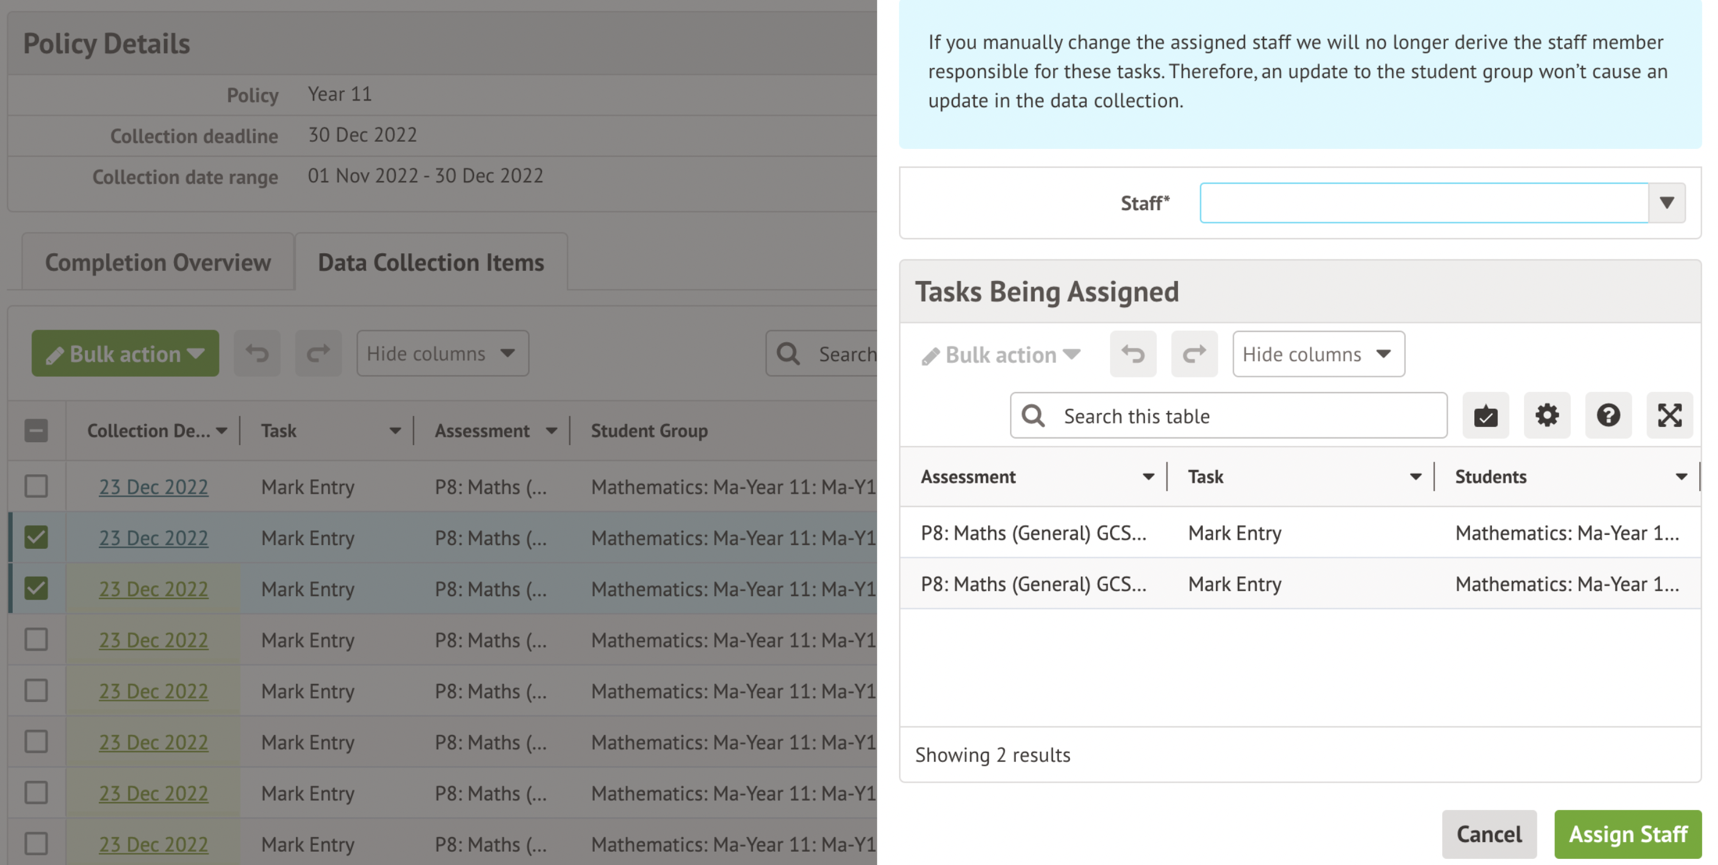
Task: Undo last change in Data Collection Items
Action: pos(257,353)
